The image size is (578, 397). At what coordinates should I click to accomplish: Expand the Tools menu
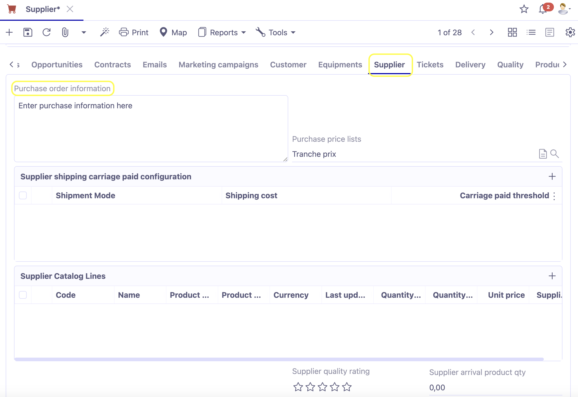coord(276,32)
